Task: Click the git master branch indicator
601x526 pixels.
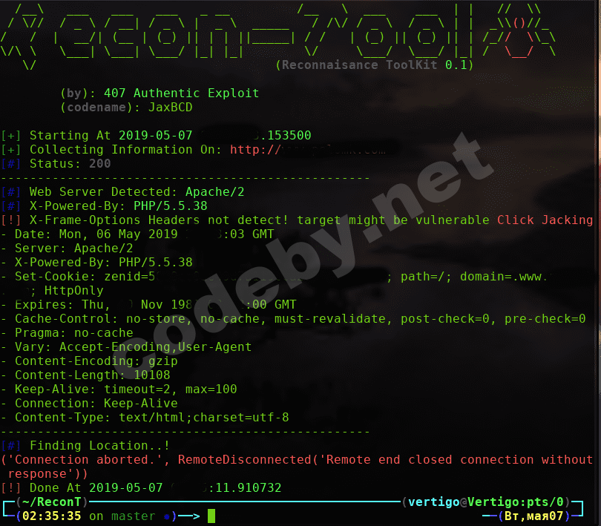Action: tap(133, 516)
